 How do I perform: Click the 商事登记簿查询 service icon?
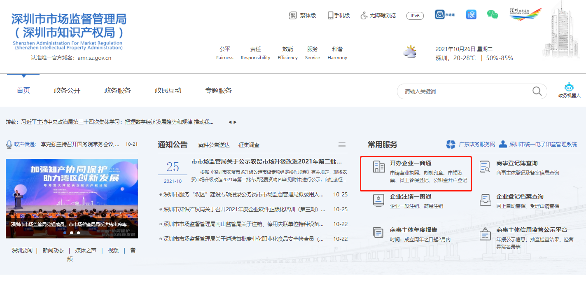485,166
